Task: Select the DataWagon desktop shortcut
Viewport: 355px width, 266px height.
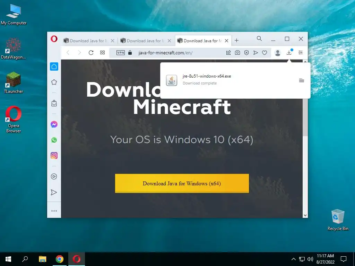Action: tap(14, 48)
